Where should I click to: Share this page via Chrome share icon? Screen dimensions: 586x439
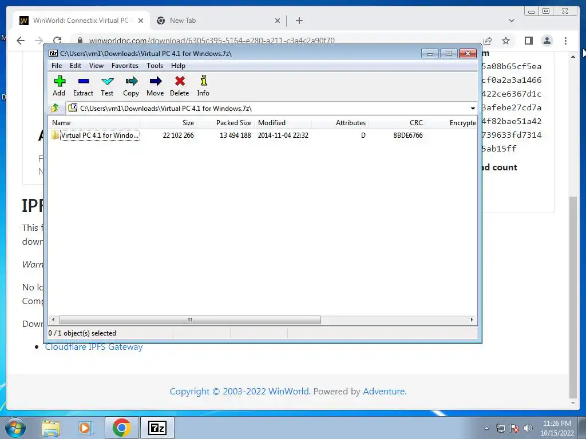coord(488,41)
